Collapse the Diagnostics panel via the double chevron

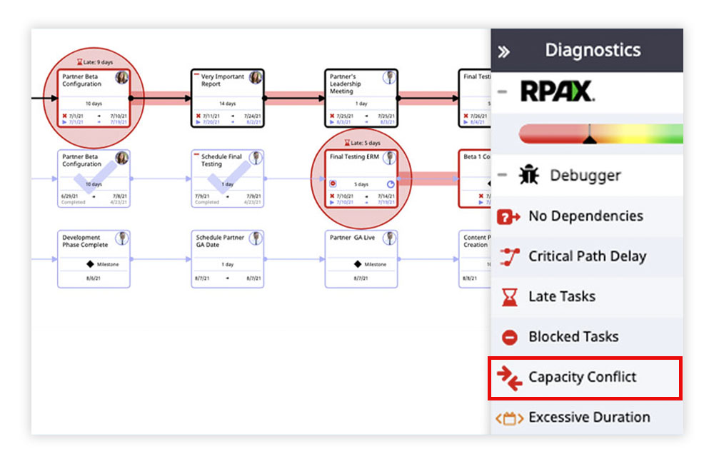pyautogui.click(x=506, y=50)
